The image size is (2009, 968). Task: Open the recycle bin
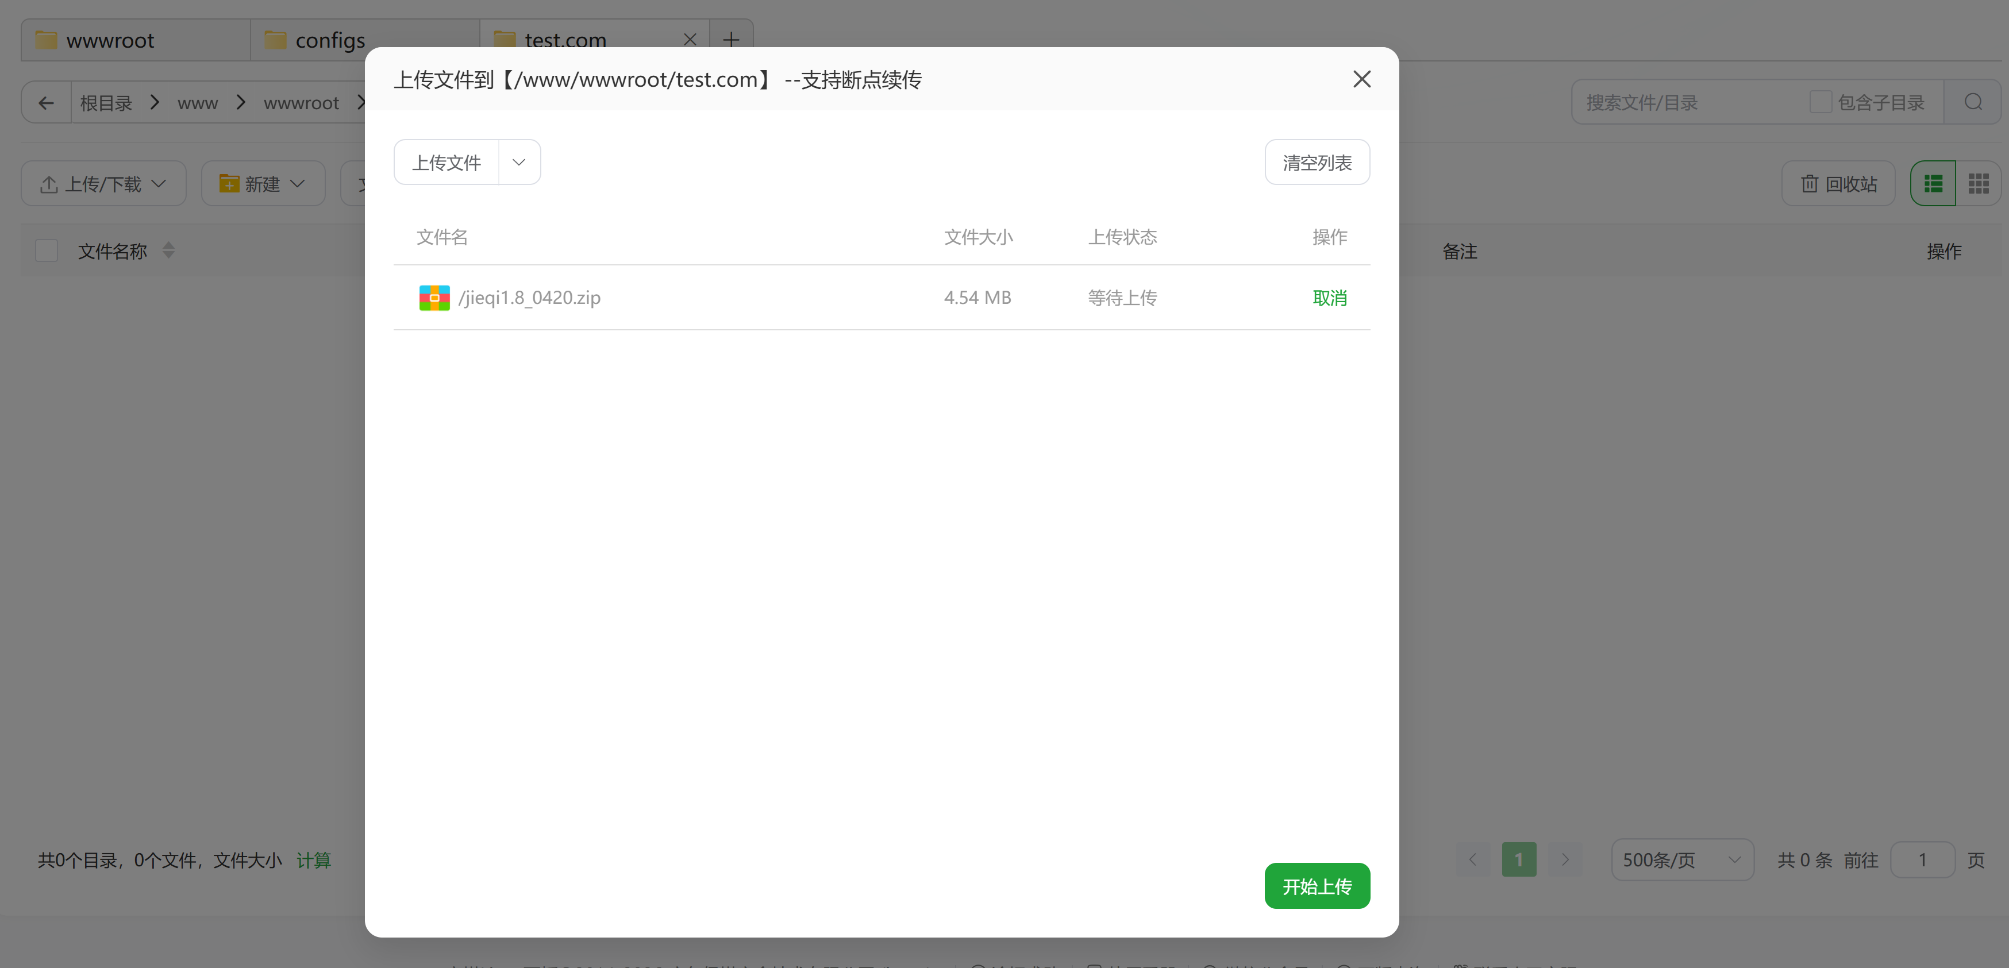point(1838,184)
